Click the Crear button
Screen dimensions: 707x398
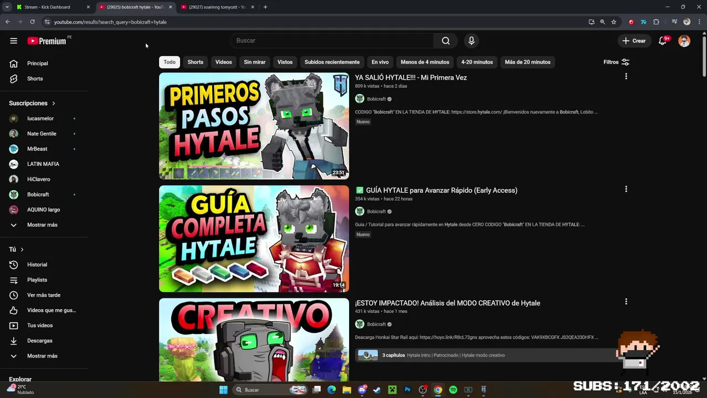[634, 41]
